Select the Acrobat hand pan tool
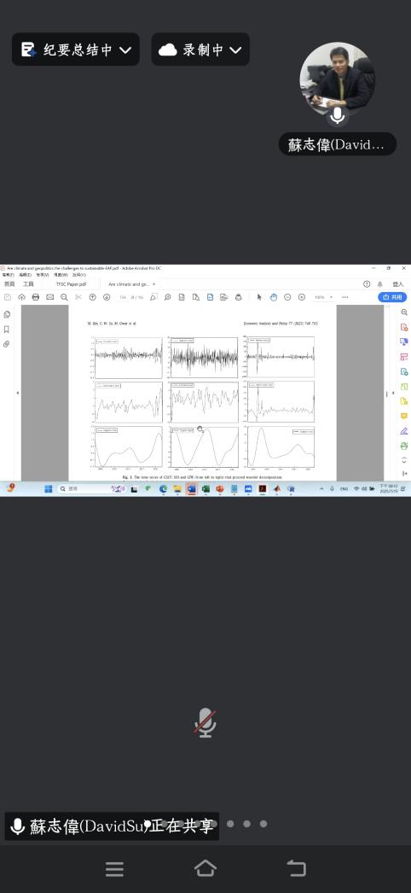Image resolution: width=411 pixels, height=893 pixels. 274,297
